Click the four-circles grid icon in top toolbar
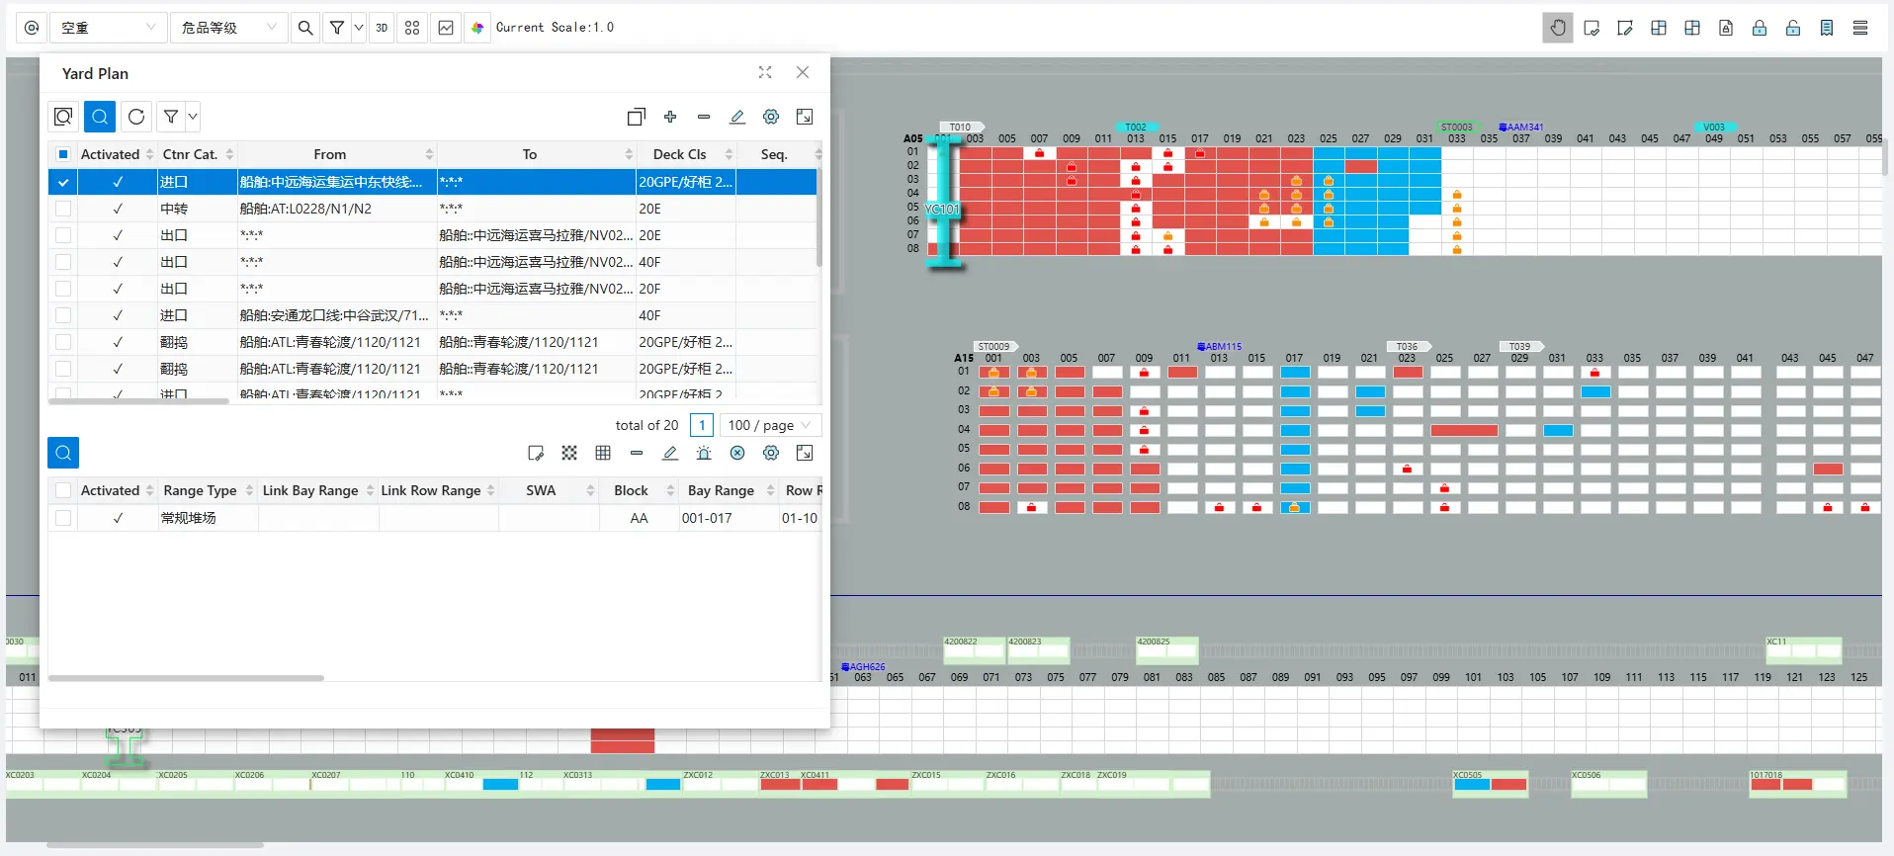Viewport: 1894px width, 856px height. click(412, 28)
